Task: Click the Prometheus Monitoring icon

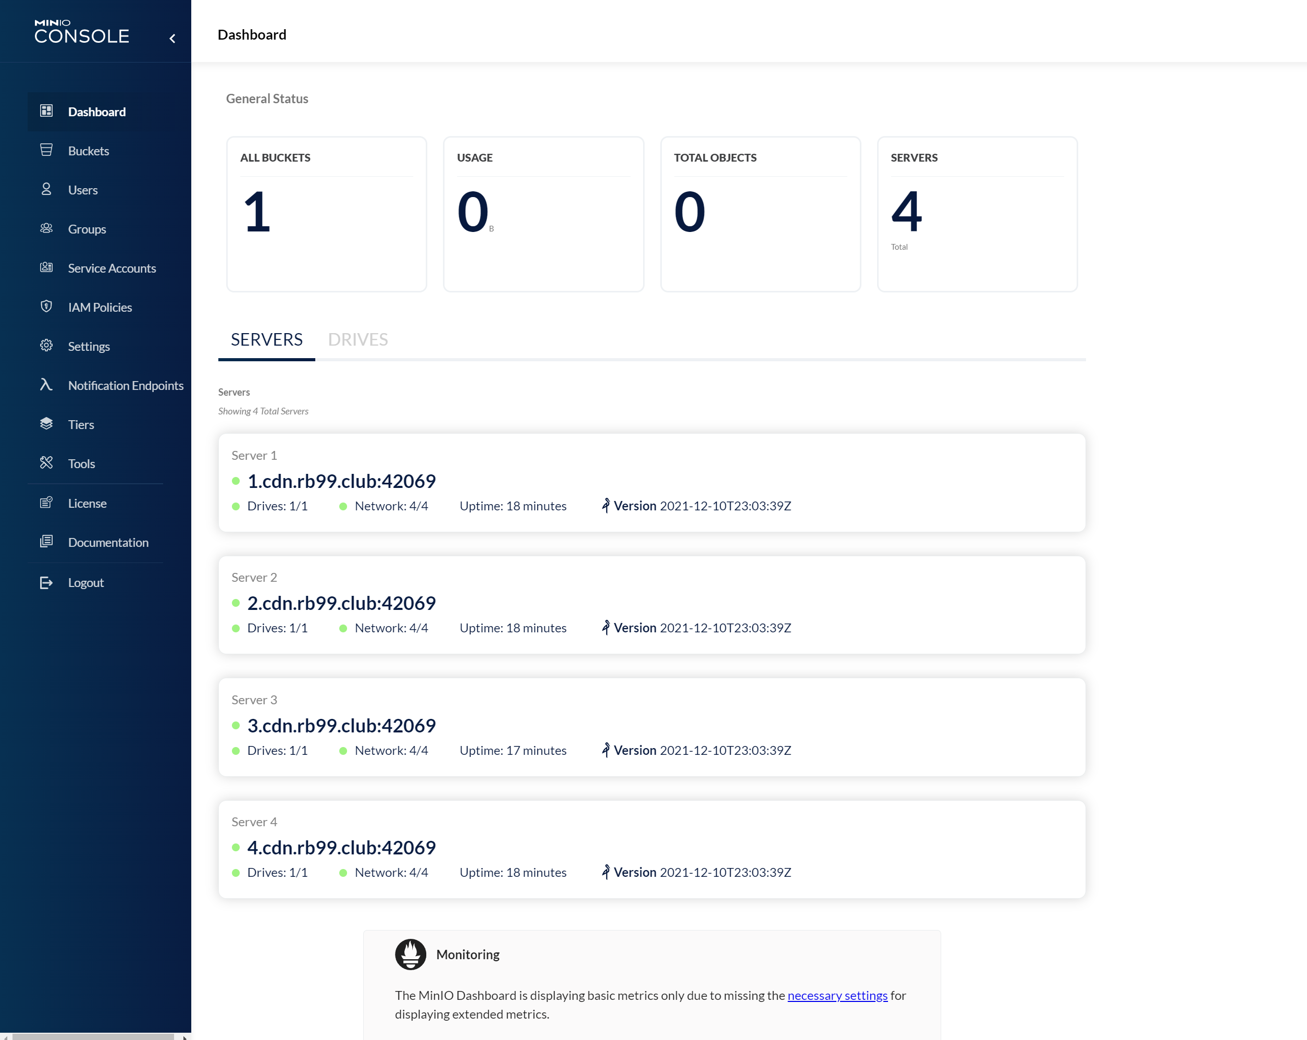Action: click(411, 953)
